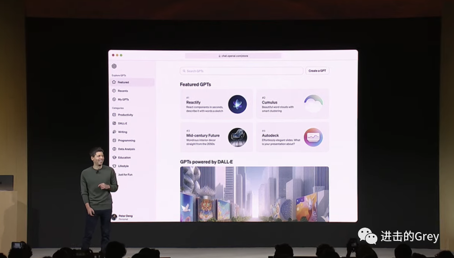Open the Reactify GPT title
454x258 pixels.
point(193,102)
